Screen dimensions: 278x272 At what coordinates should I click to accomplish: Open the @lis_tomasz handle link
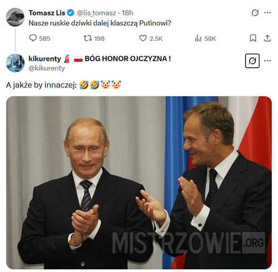[x=96, y=13]
